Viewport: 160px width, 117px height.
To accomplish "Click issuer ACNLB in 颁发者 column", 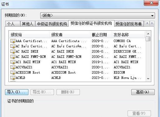I will pos(56,78).
